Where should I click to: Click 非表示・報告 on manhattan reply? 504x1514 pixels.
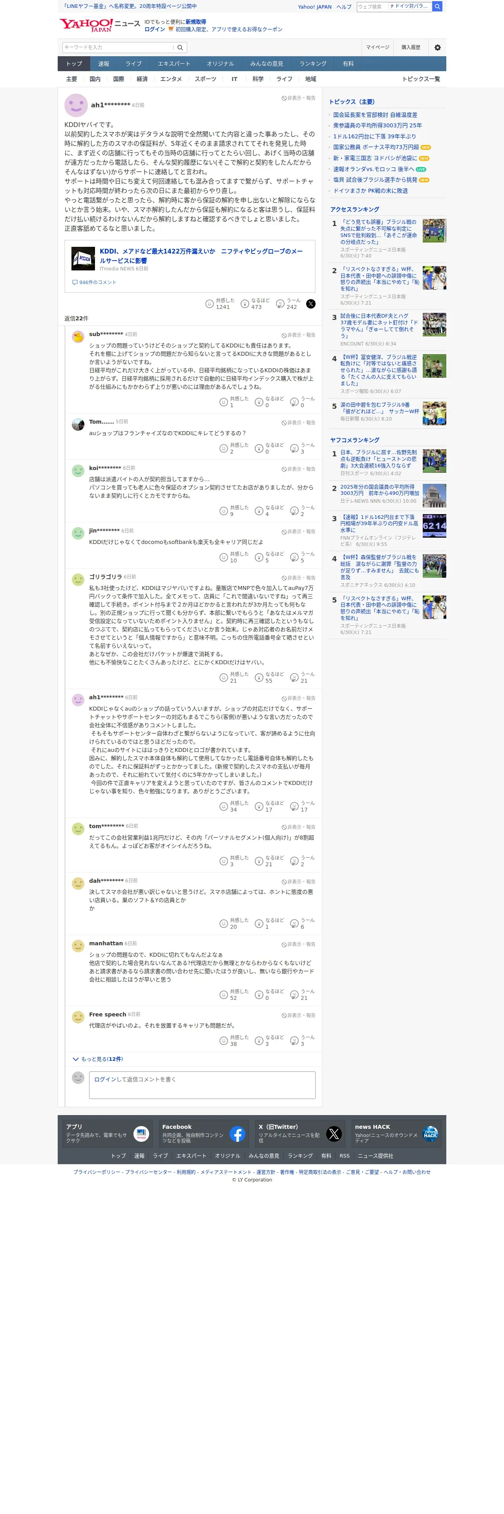coord(299,944)
